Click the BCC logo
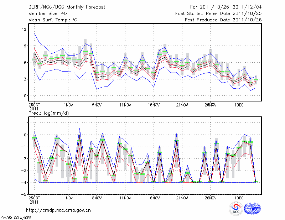Viewport: 285px width, 220px height. [235, 209]
